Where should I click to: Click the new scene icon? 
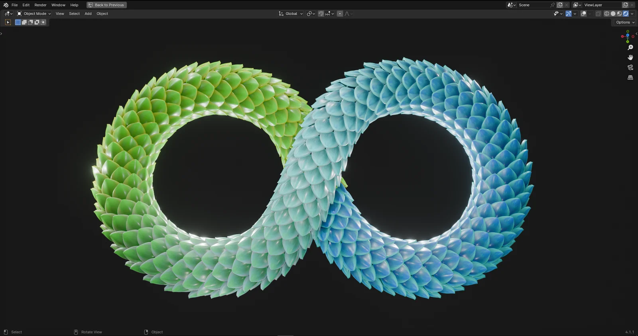[x=560, y=5]
